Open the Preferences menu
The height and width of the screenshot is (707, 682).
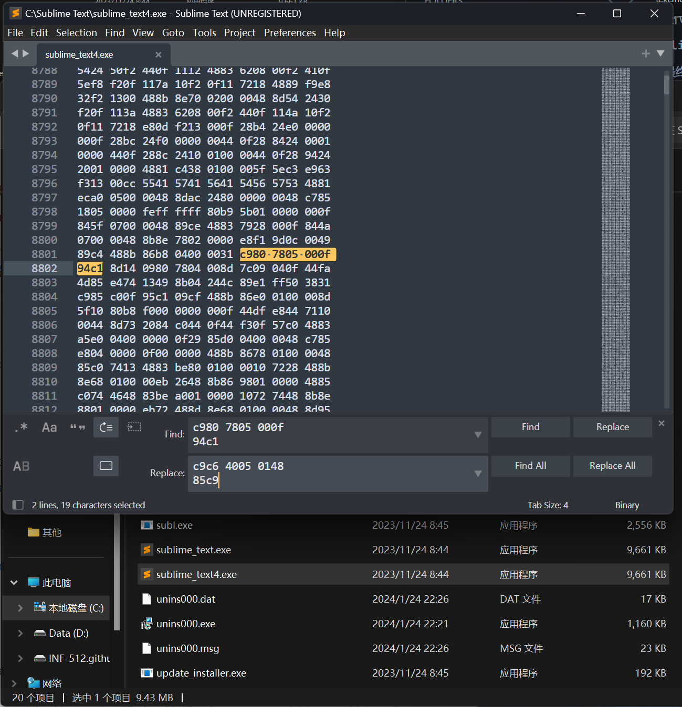[x=290, y=33]
